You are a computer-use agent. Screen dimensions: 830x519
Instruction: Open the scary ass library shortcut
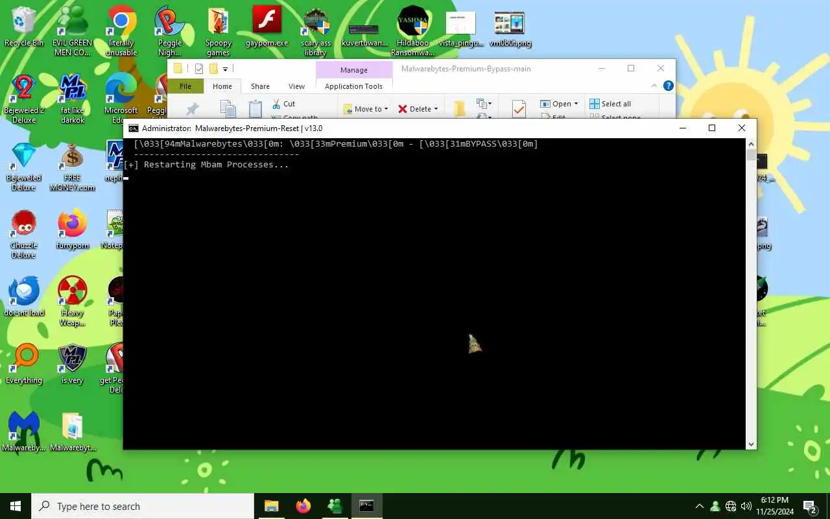pyautogui.click(x=315, y=31)
